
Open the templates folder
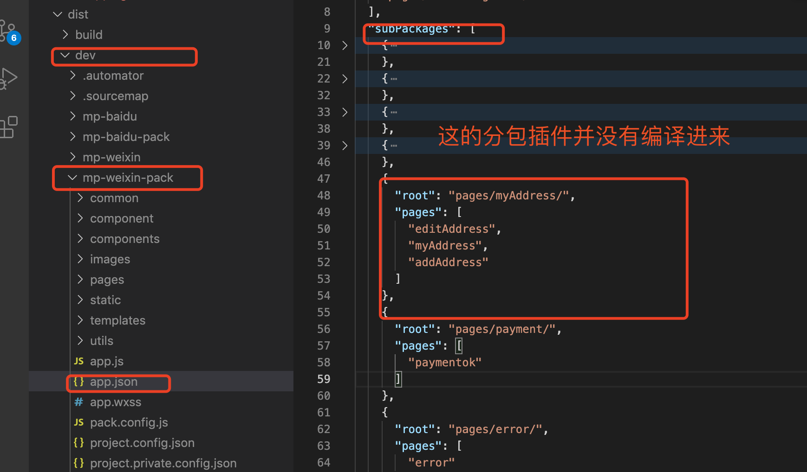(x=118, y=320)
